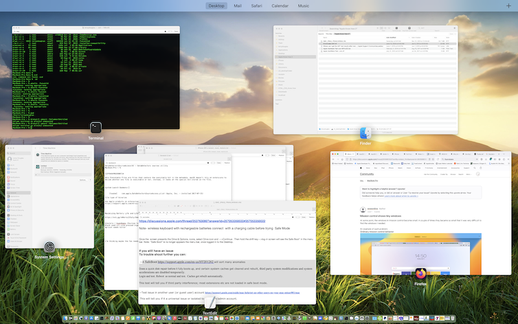Viewport: 518px width, 324px height.
Task: Switch to the Desktop space
Action: (218, 6)
